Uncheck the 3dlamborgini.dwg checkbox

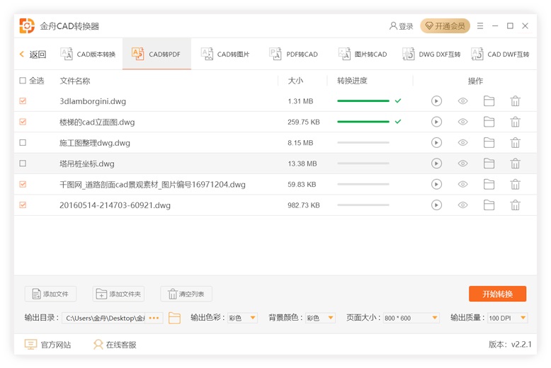tap(23, 101)
